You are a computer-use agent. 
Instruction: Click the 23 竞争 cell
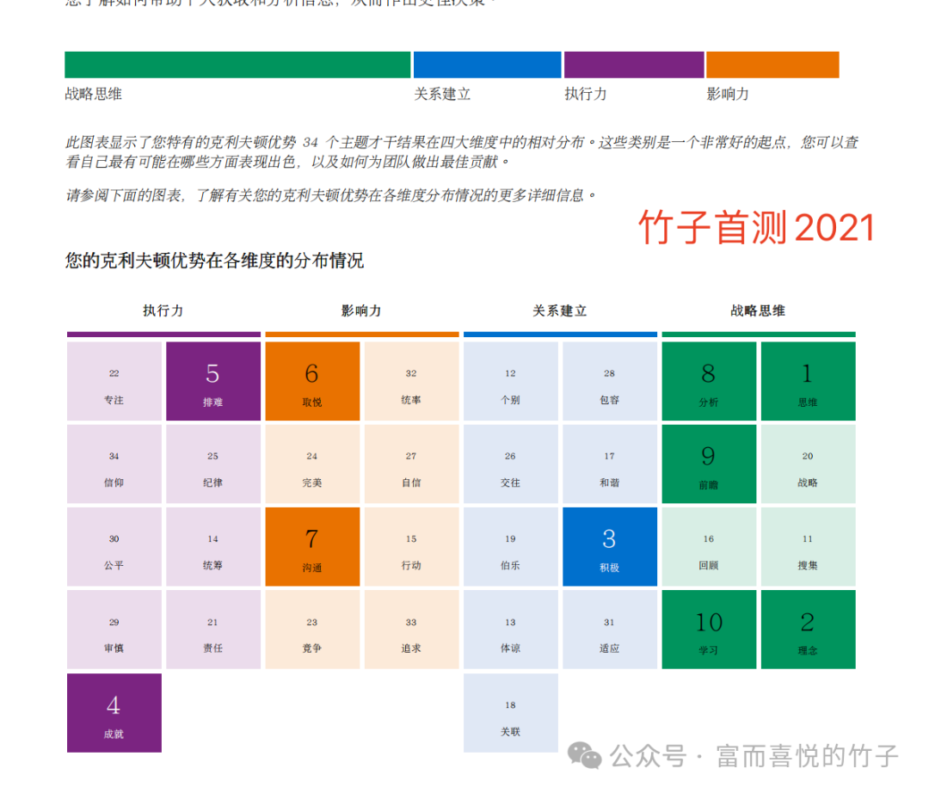click(312, 630)
